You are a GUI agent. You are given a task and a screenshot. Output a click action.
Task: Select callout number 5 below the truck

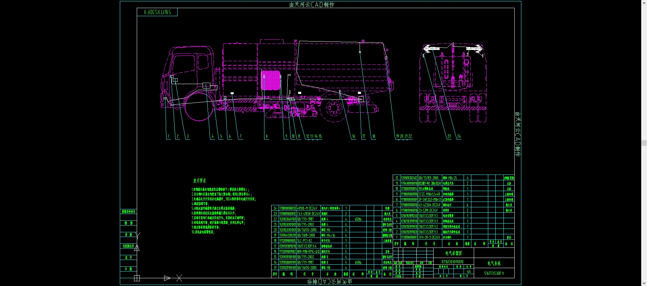click(221, 136)
